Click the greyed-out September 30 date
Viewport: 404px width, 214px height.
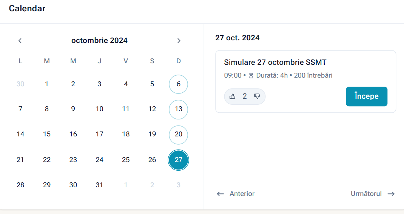coord(20,84)
